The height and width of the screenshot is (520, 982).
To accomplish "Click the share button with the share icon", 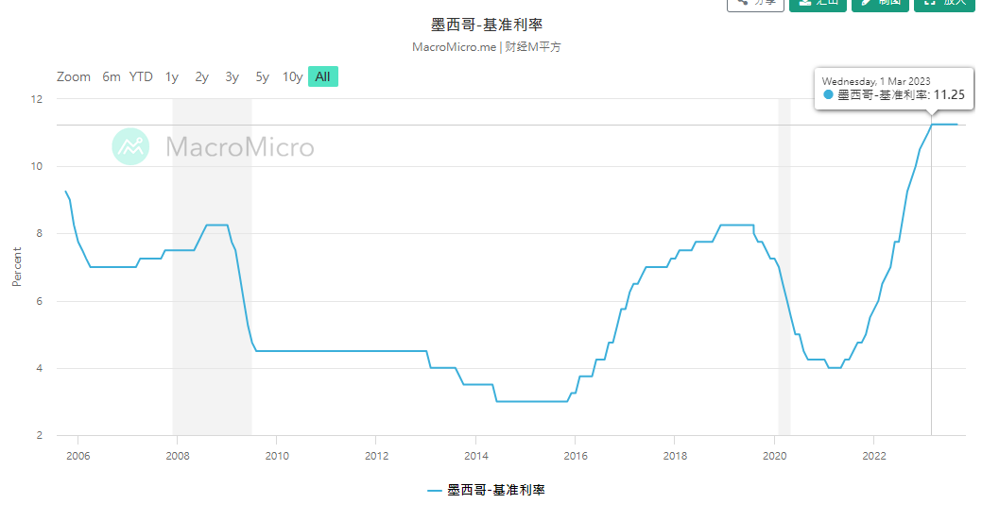I will tap(754, 3).
